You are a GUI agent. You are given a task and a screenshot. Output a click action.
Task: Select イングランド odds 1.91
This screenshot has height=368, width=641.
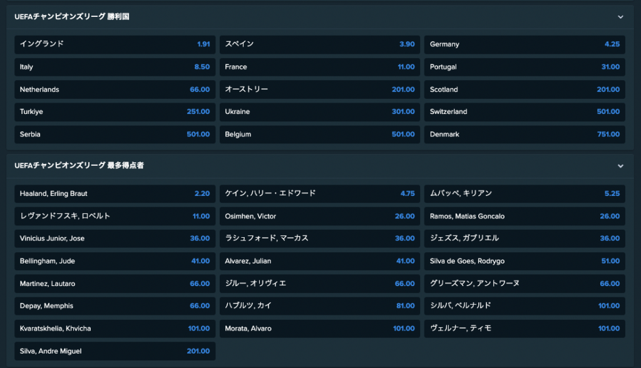coord(115,44)
